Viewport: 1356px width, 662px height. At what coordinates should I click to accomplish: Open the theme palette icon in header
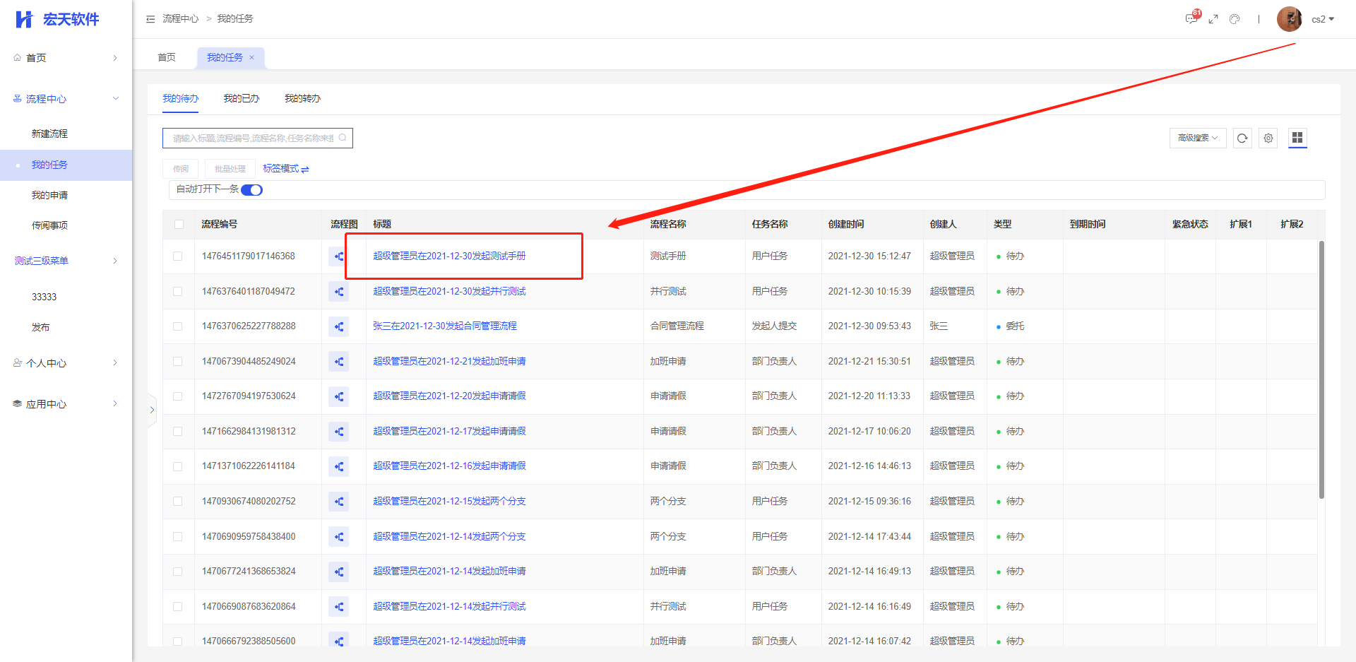pos(1235,19)
